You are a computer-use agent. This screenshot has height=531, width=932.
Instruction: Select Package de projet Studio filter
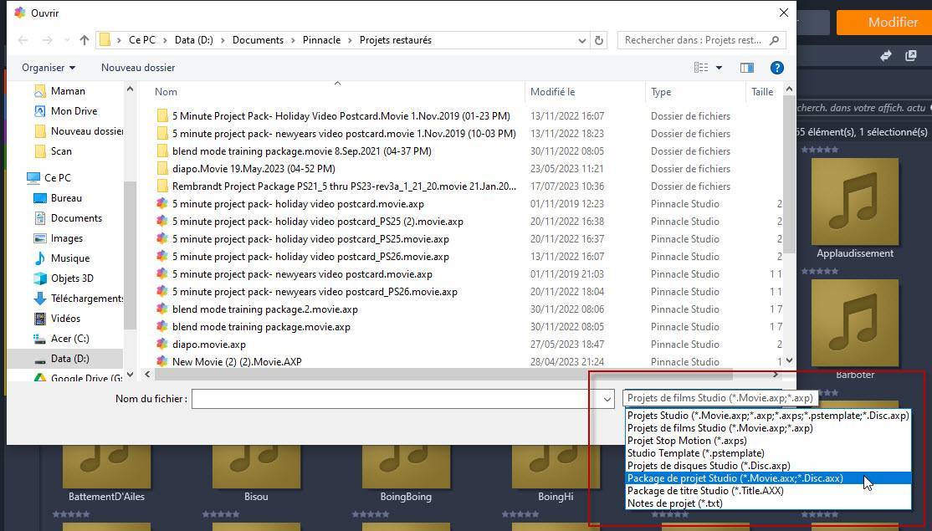[768, 478]
